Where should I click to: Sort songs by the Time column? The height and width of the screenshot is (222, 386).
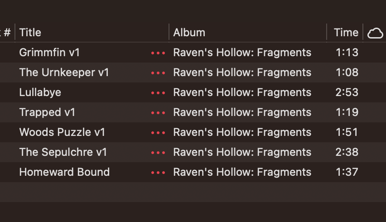(x=346, y=33)
